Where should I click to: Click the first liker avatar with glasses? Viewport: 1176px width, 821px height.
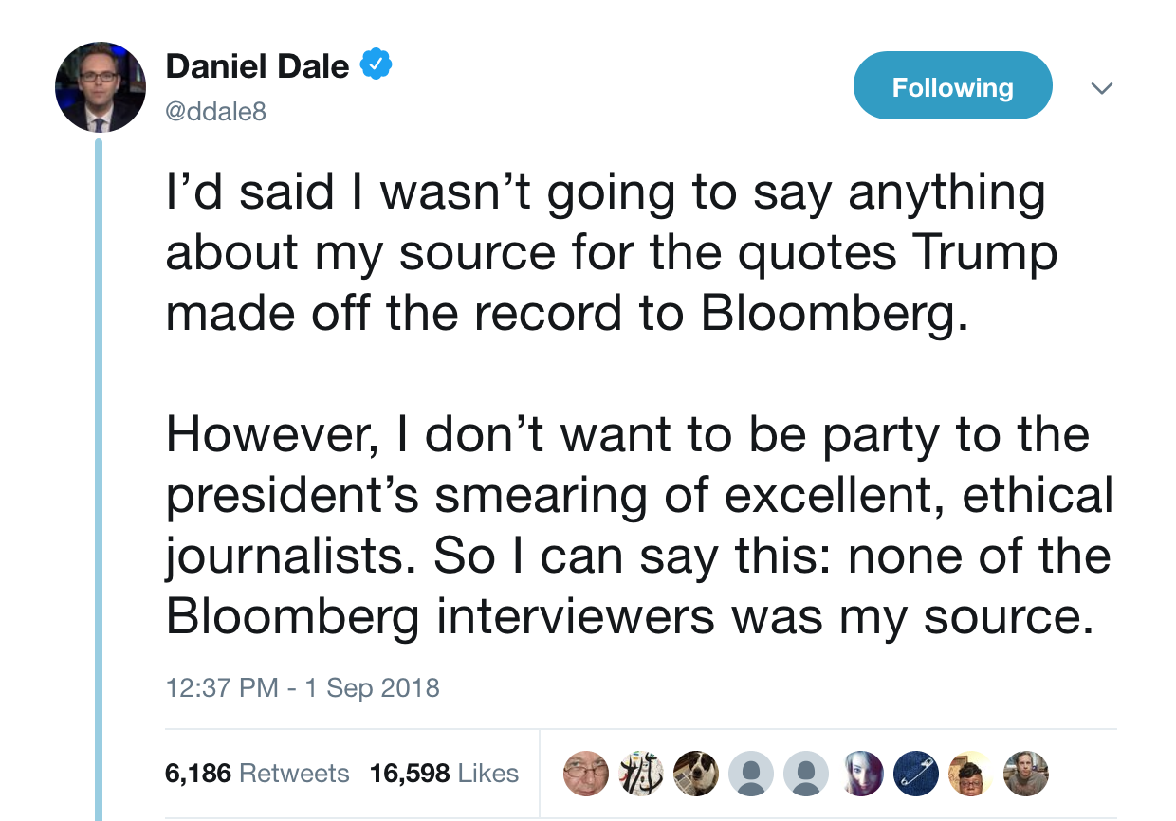coord(586,774)
